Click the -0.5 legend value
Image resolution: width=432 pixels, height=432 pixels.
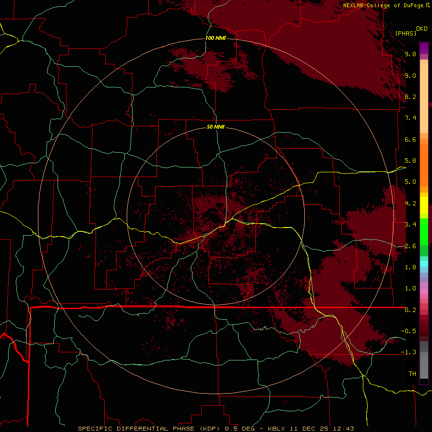click(x=408, y=331)
